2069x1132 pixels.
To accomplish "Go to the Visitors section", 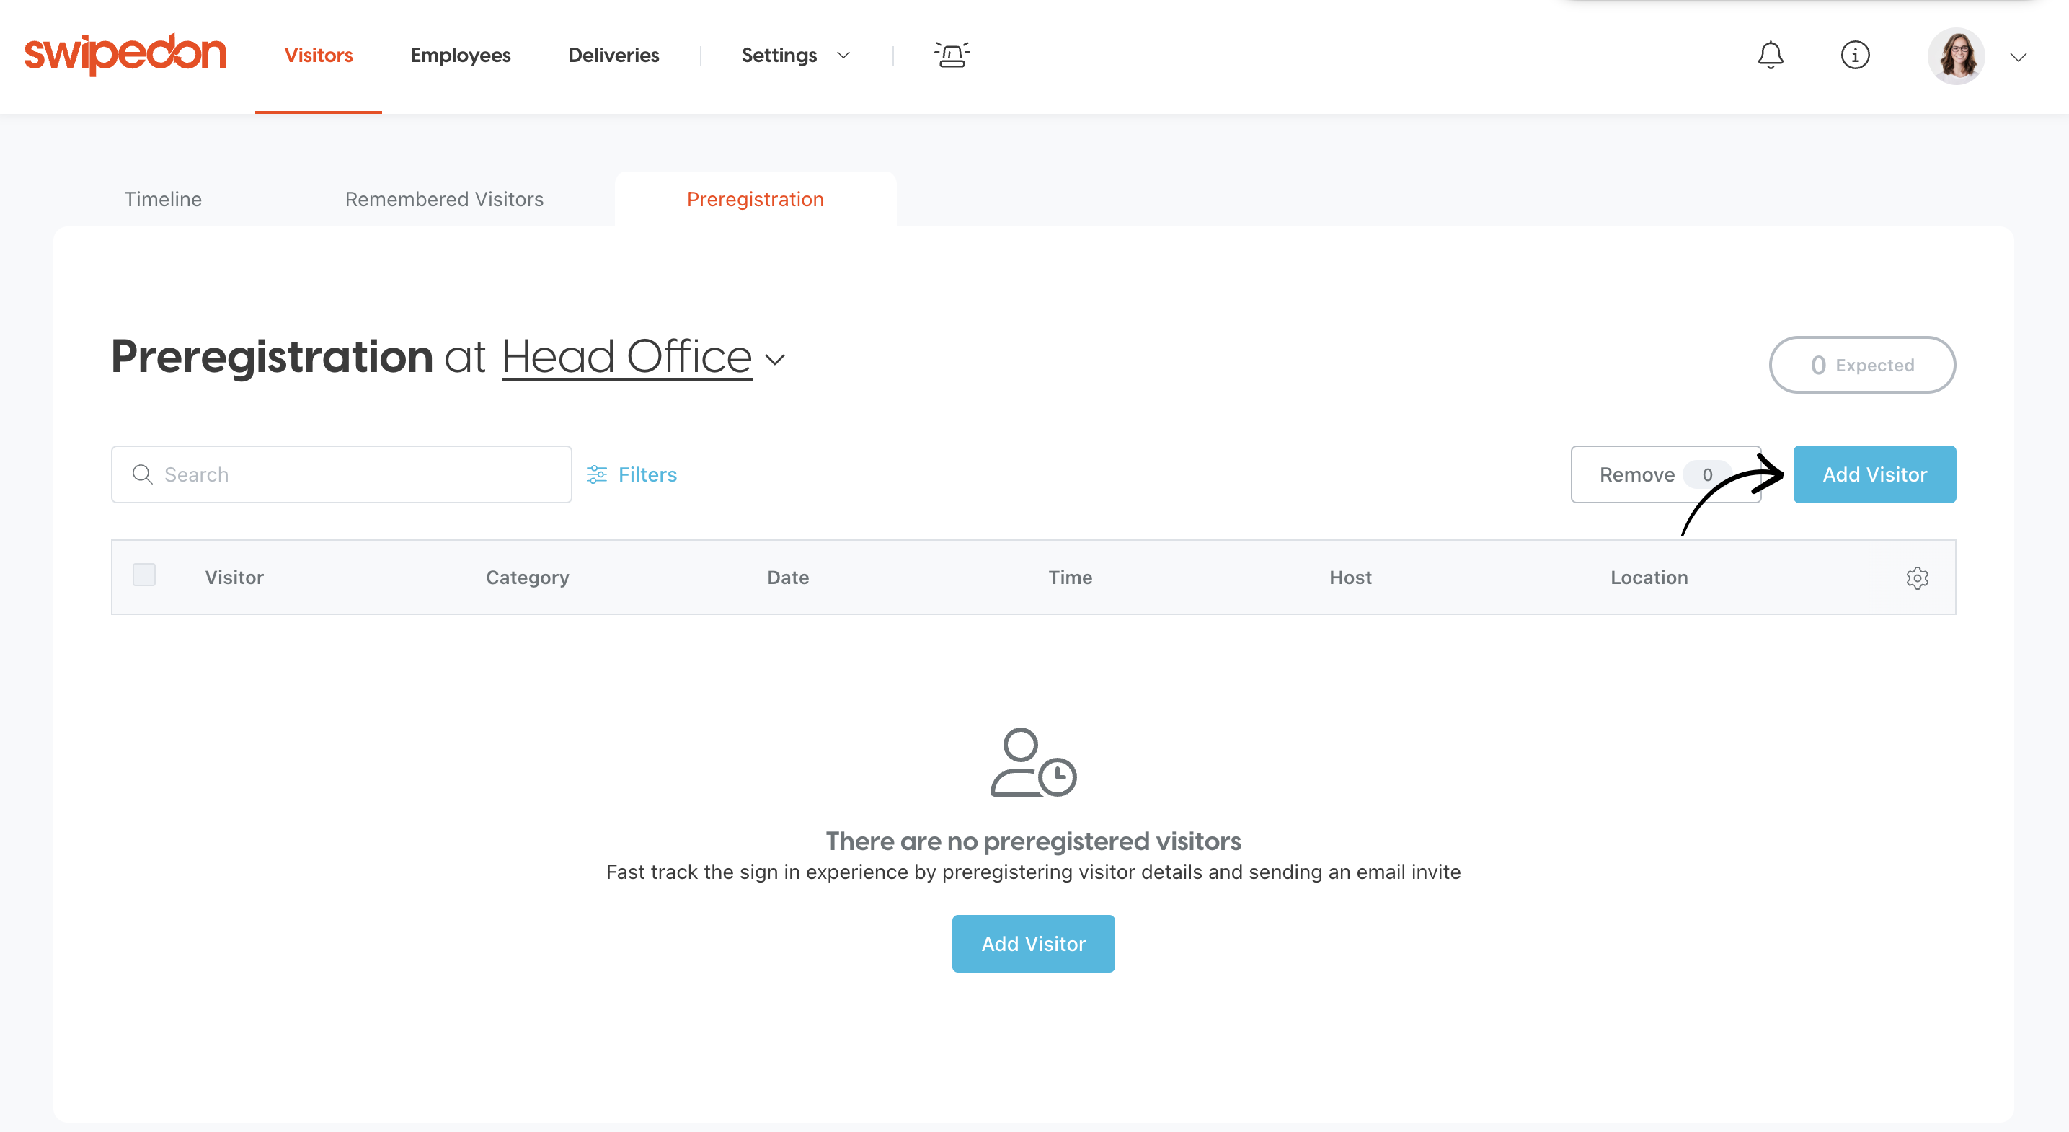I will (318, 55).
